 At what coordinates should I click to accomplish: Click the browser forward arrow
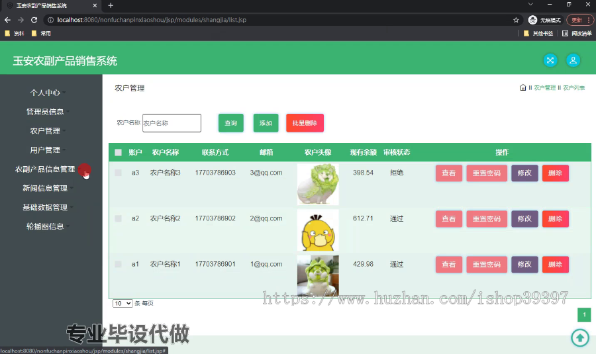click(x=21, y=20)
